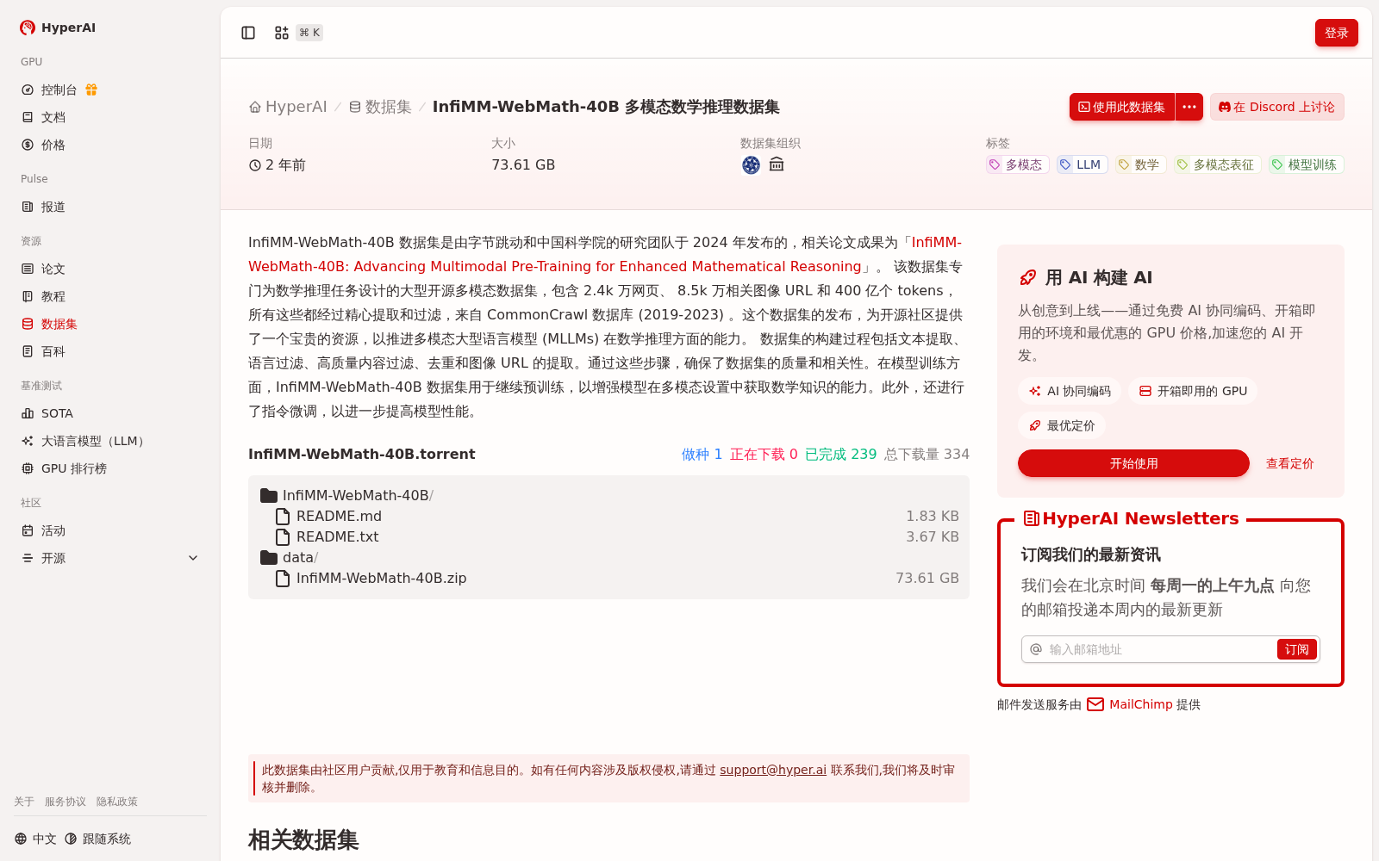
Task: Open 教程 in the sidebar
Action: coord(53,296)
